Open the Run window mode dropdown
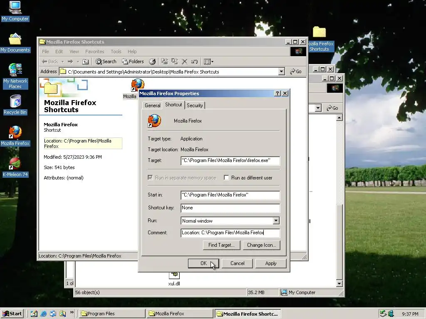426x319 pixels. (x=276, y=221)
